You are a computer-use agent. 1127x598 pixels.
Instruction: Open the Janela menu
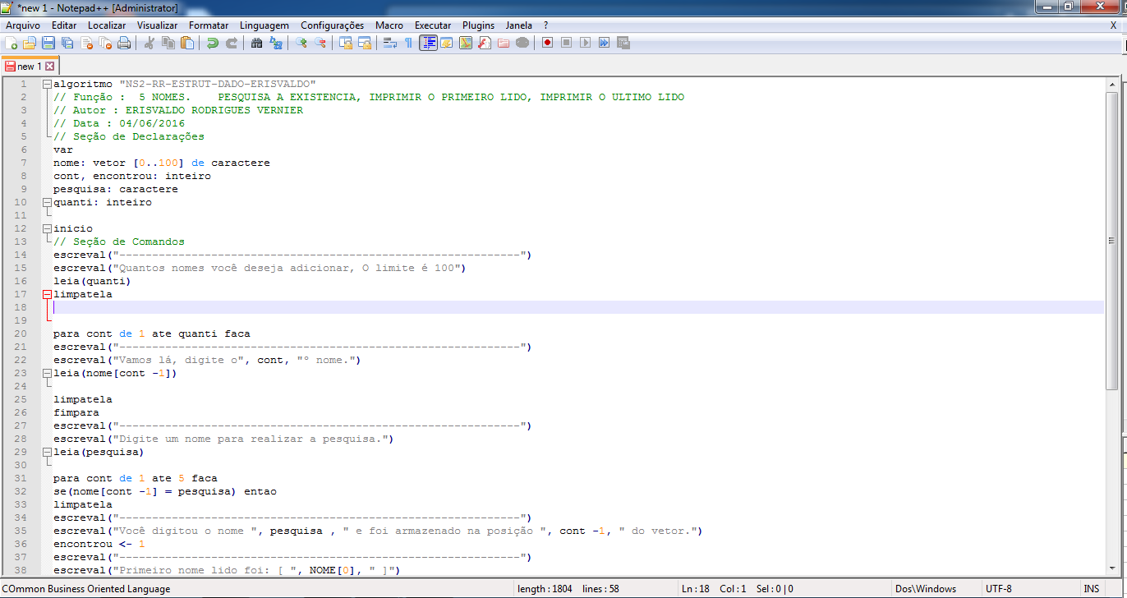tap(518, 25)
